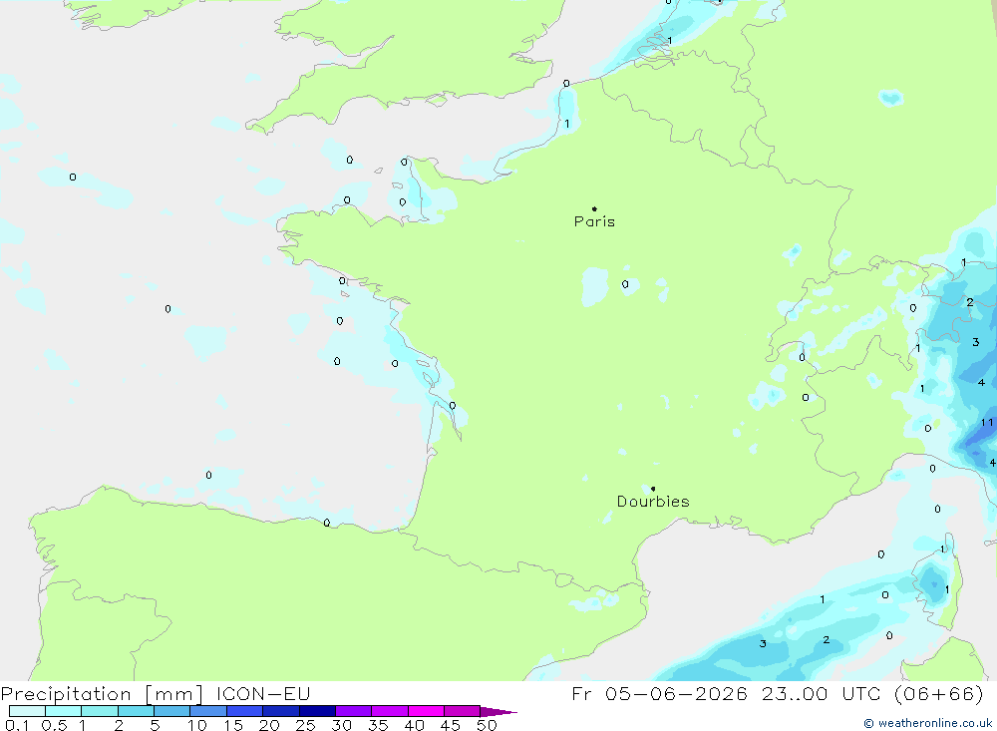Click the 11 mm precipitation value on map
The height and width of the screenshot is (731, 997).
987,423
